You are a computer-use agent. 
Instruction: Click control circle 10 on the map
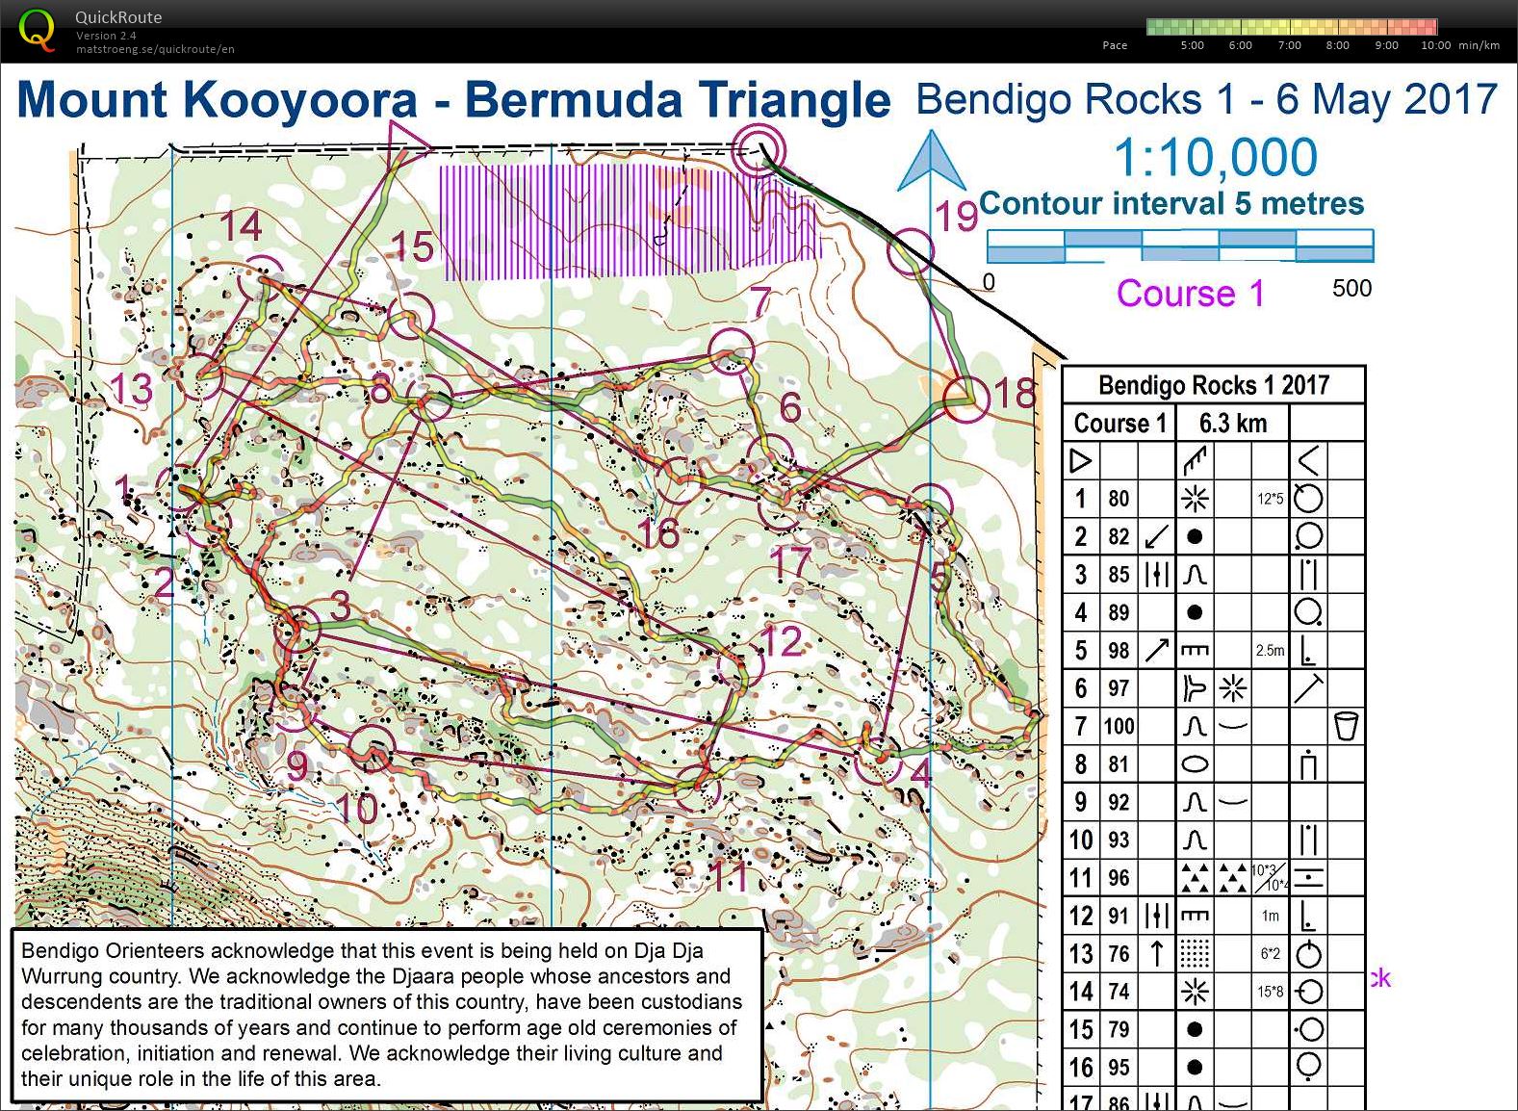coord(372,750)
